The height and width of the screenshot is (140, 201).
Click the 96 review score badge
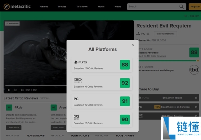(x=54, y=108)
